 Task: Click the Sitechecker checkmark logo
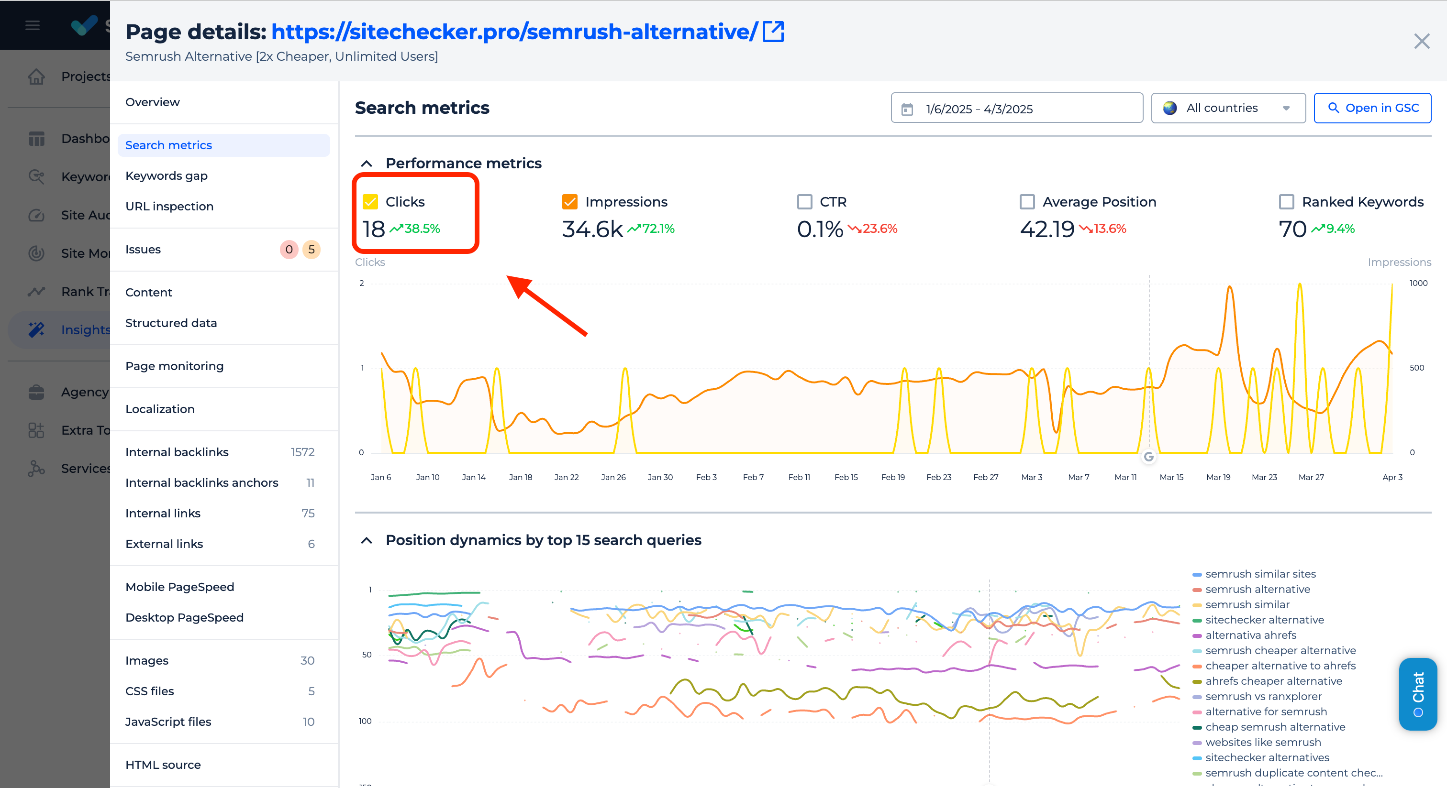pyautogui.click(x=84, y=25)
